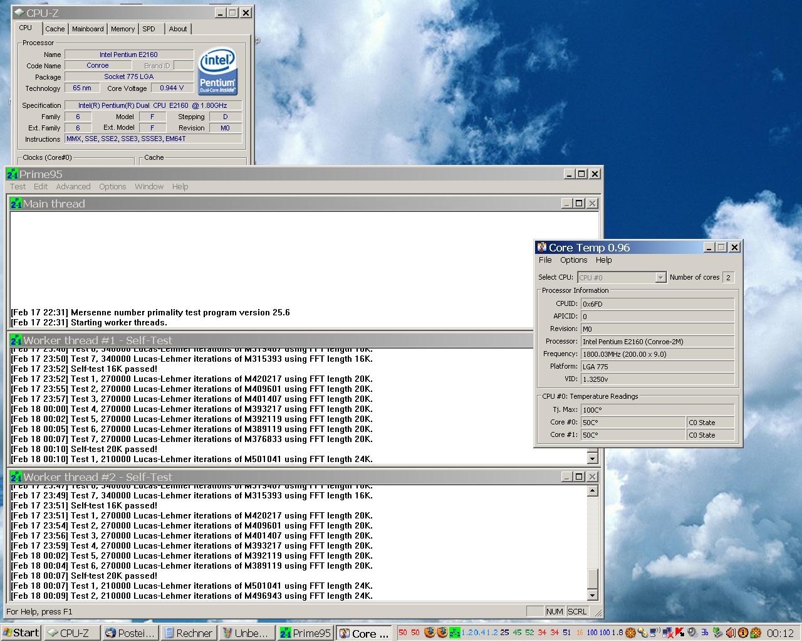Open the Window menu in Prime95
Viewport: 802px width, 642px height.
pyautogui.click(x=149, y=186)
